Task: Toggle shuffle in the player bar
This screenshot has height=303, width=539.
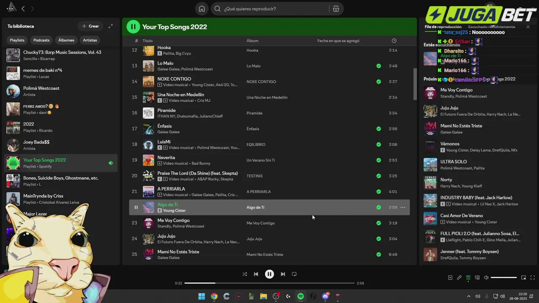Action: click(245, 274)
